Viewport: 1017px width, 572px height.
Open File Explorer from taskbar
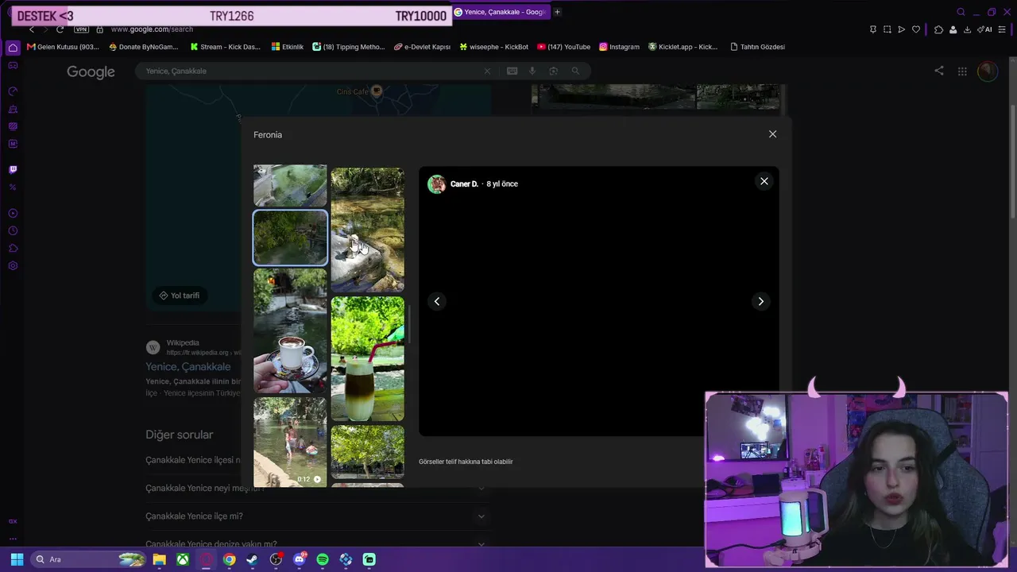(x=159, y=559)
